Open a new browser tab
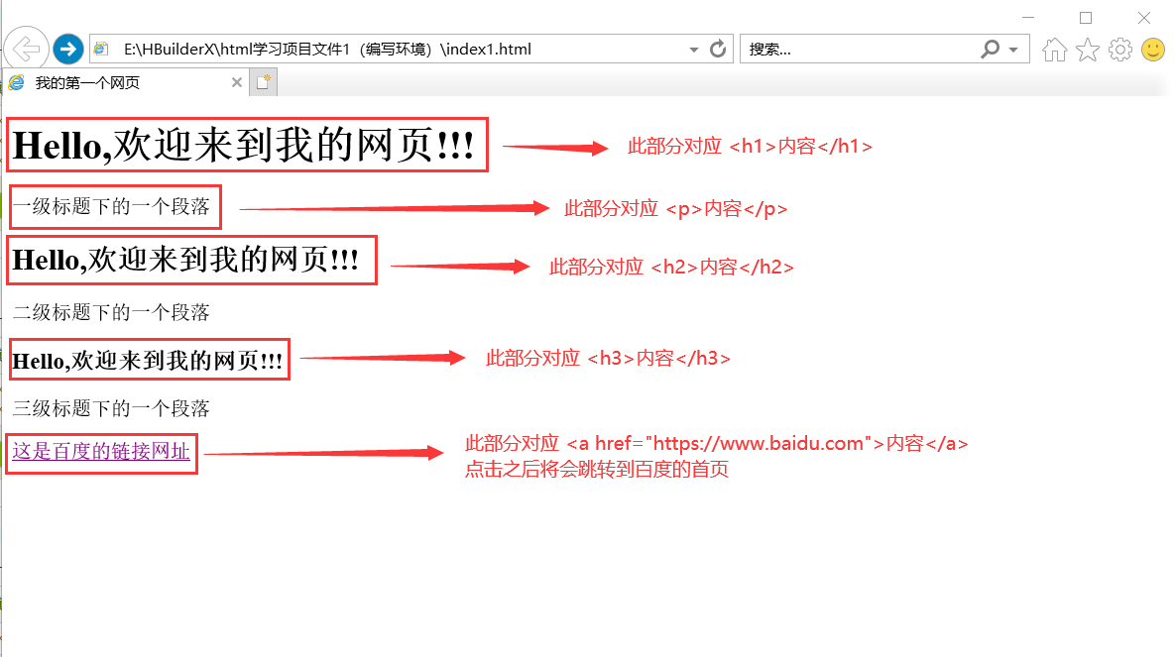1174x657 pixels. pyautogui.click(x=262, y=83)
